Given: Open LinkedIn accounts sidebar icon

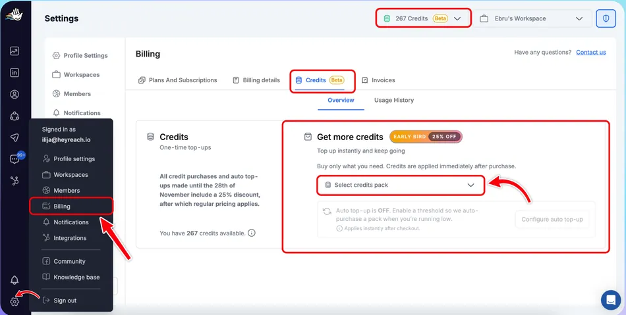Looking at the screenshot, I should (x=14, y=72).
